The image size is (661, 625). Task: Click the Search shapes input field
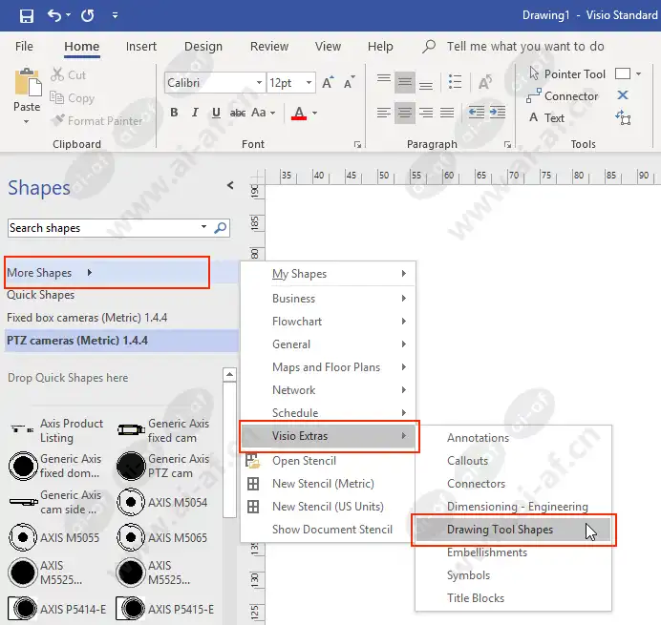coord(103,228)
